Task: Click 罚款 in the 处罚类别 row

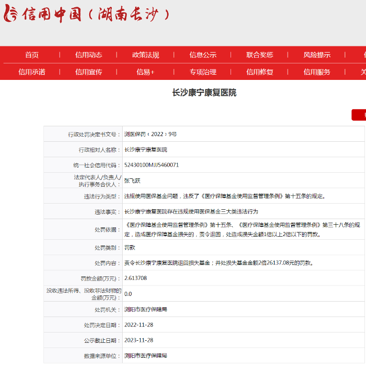Action: click(129, 247)
